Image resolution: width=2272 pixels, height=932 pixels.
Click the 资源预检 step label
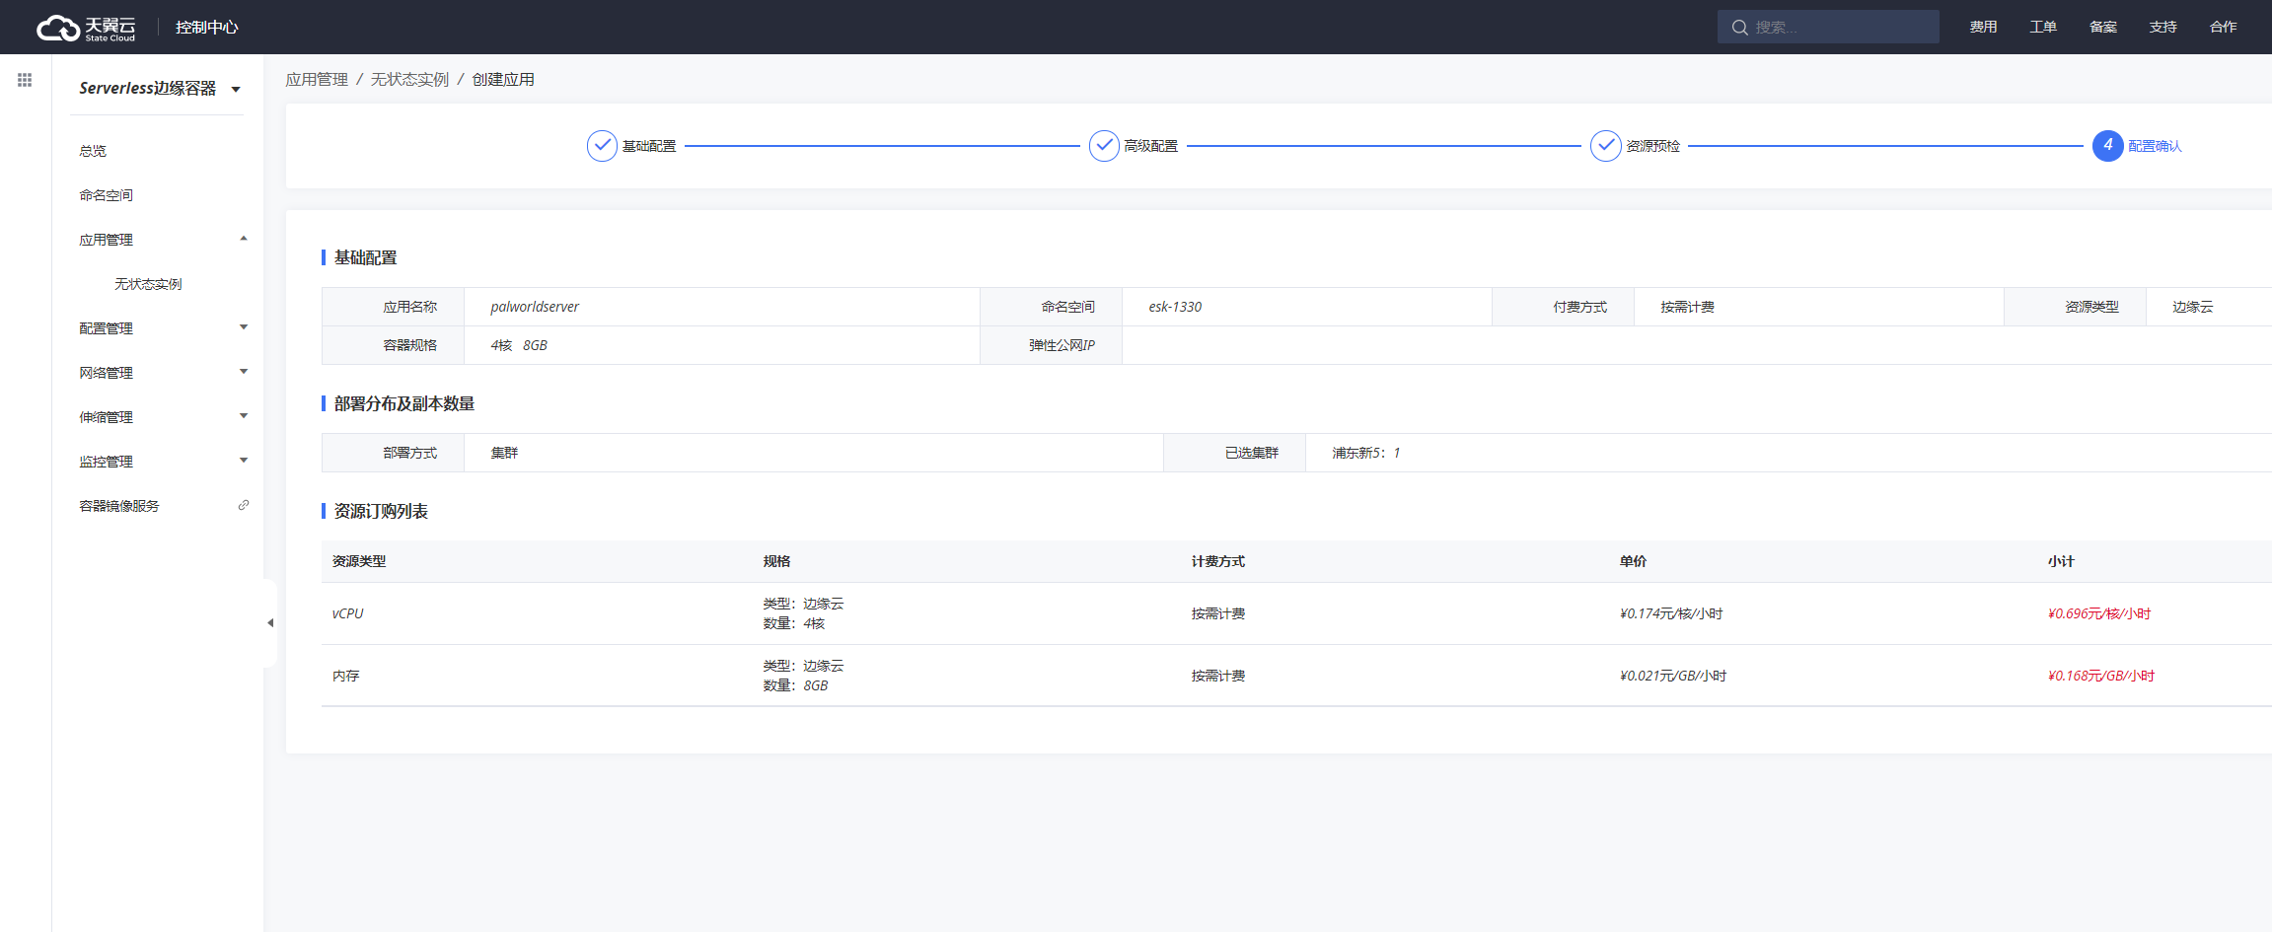1653,146
